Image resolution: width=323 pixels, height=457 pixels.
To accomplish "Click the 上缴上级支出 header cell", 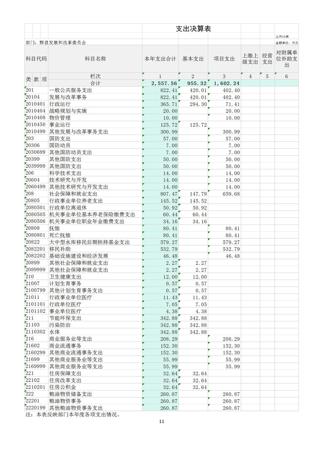I will pyautogui.click(x=250, y=59).
